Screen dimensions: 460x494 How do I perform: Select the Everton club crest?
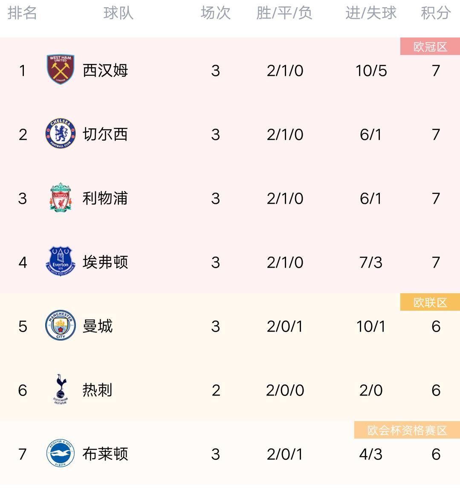[x=61, y=261]
